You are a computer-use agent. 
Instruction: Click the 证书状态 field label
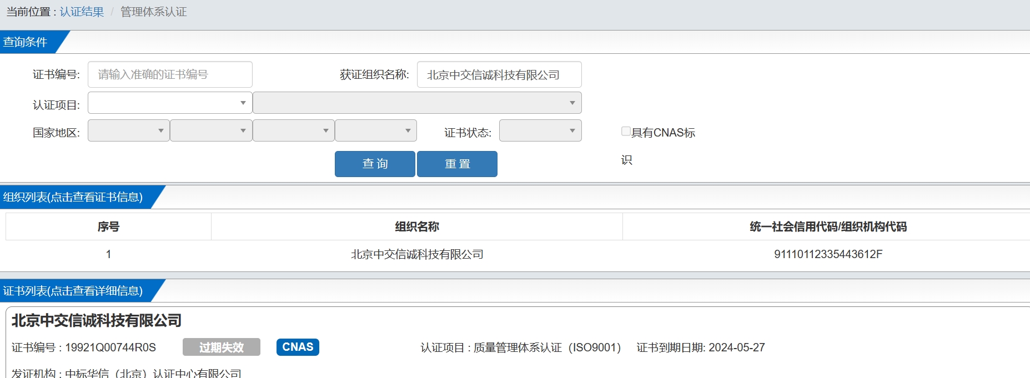[468, 133]
